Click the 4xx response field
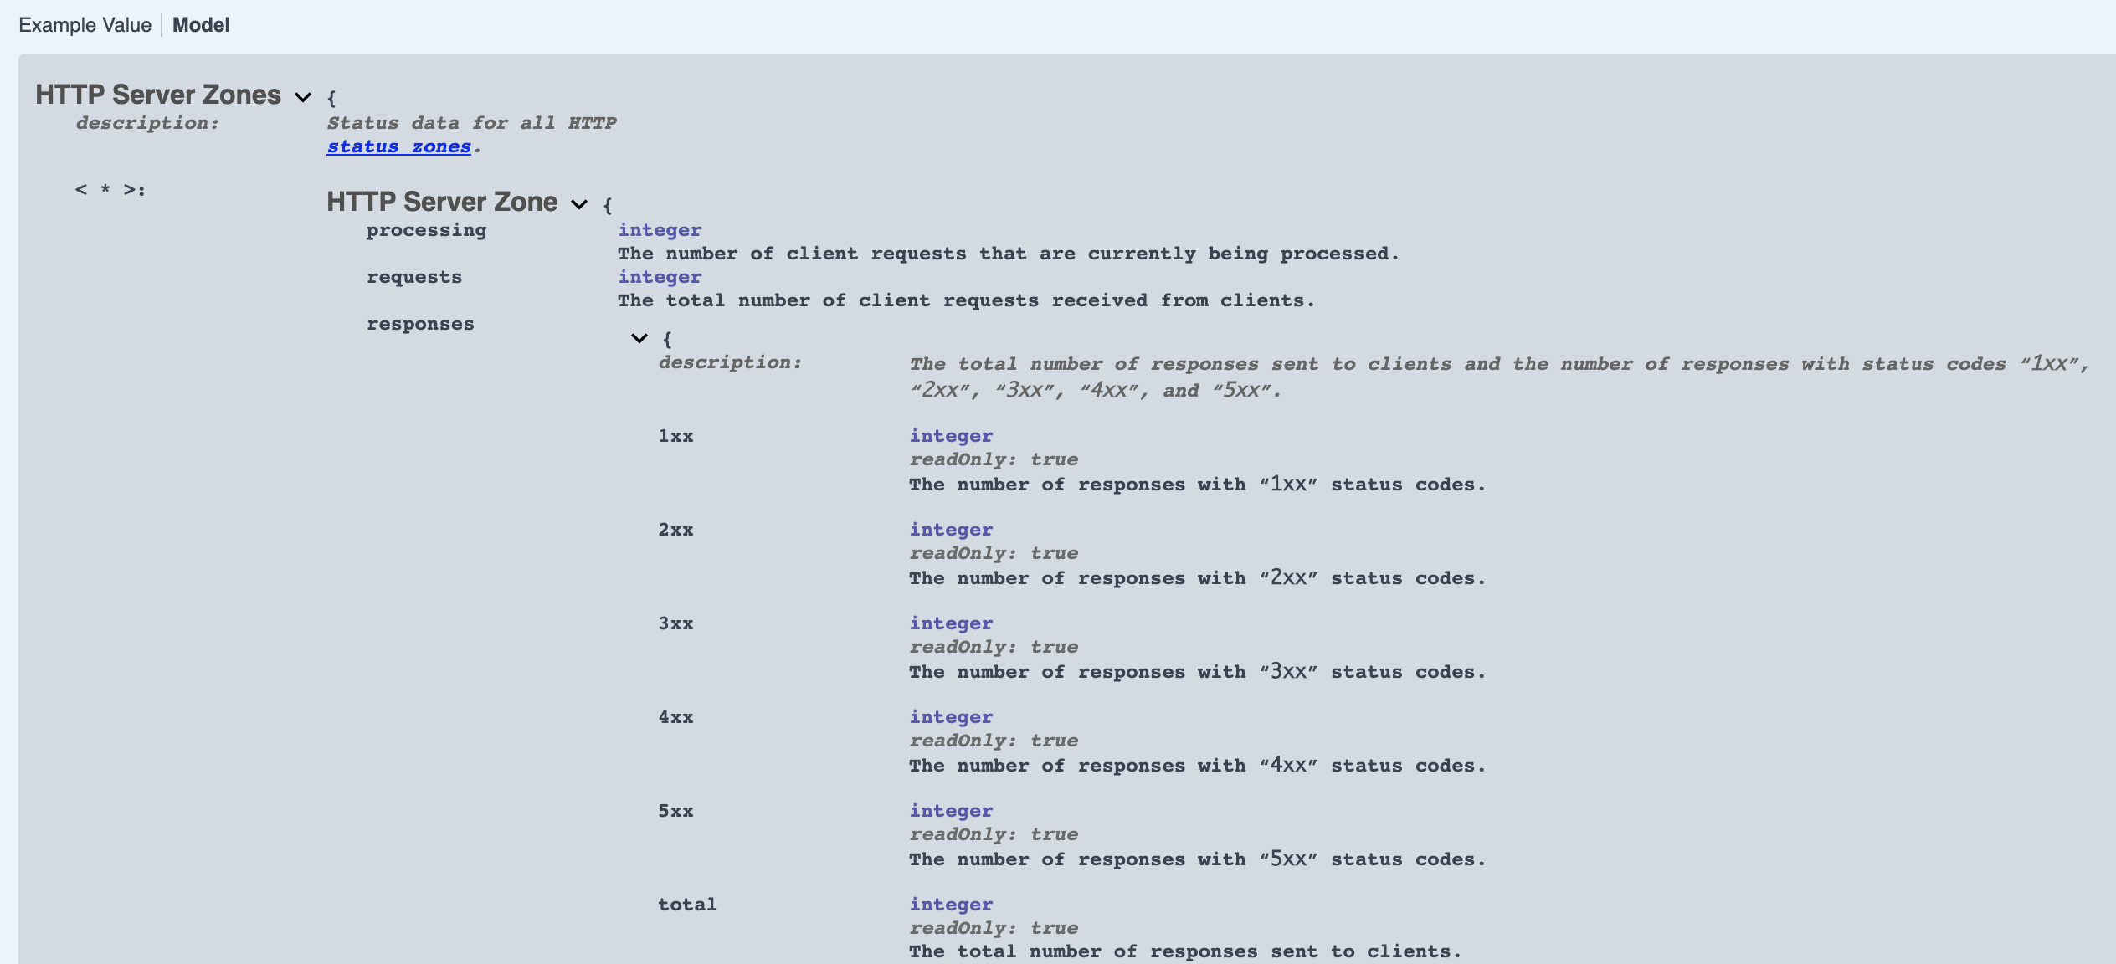2116x964 pixels. (675, 716)
